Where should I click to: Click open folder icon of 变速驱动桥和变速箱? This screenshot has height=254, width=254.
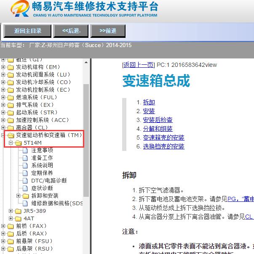coord(11,135)
